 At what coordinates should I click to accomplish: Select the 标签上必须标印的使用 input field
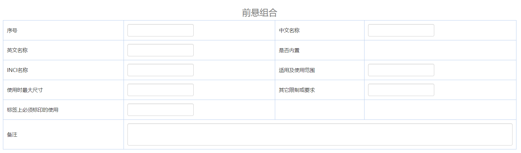click(160, 110)
